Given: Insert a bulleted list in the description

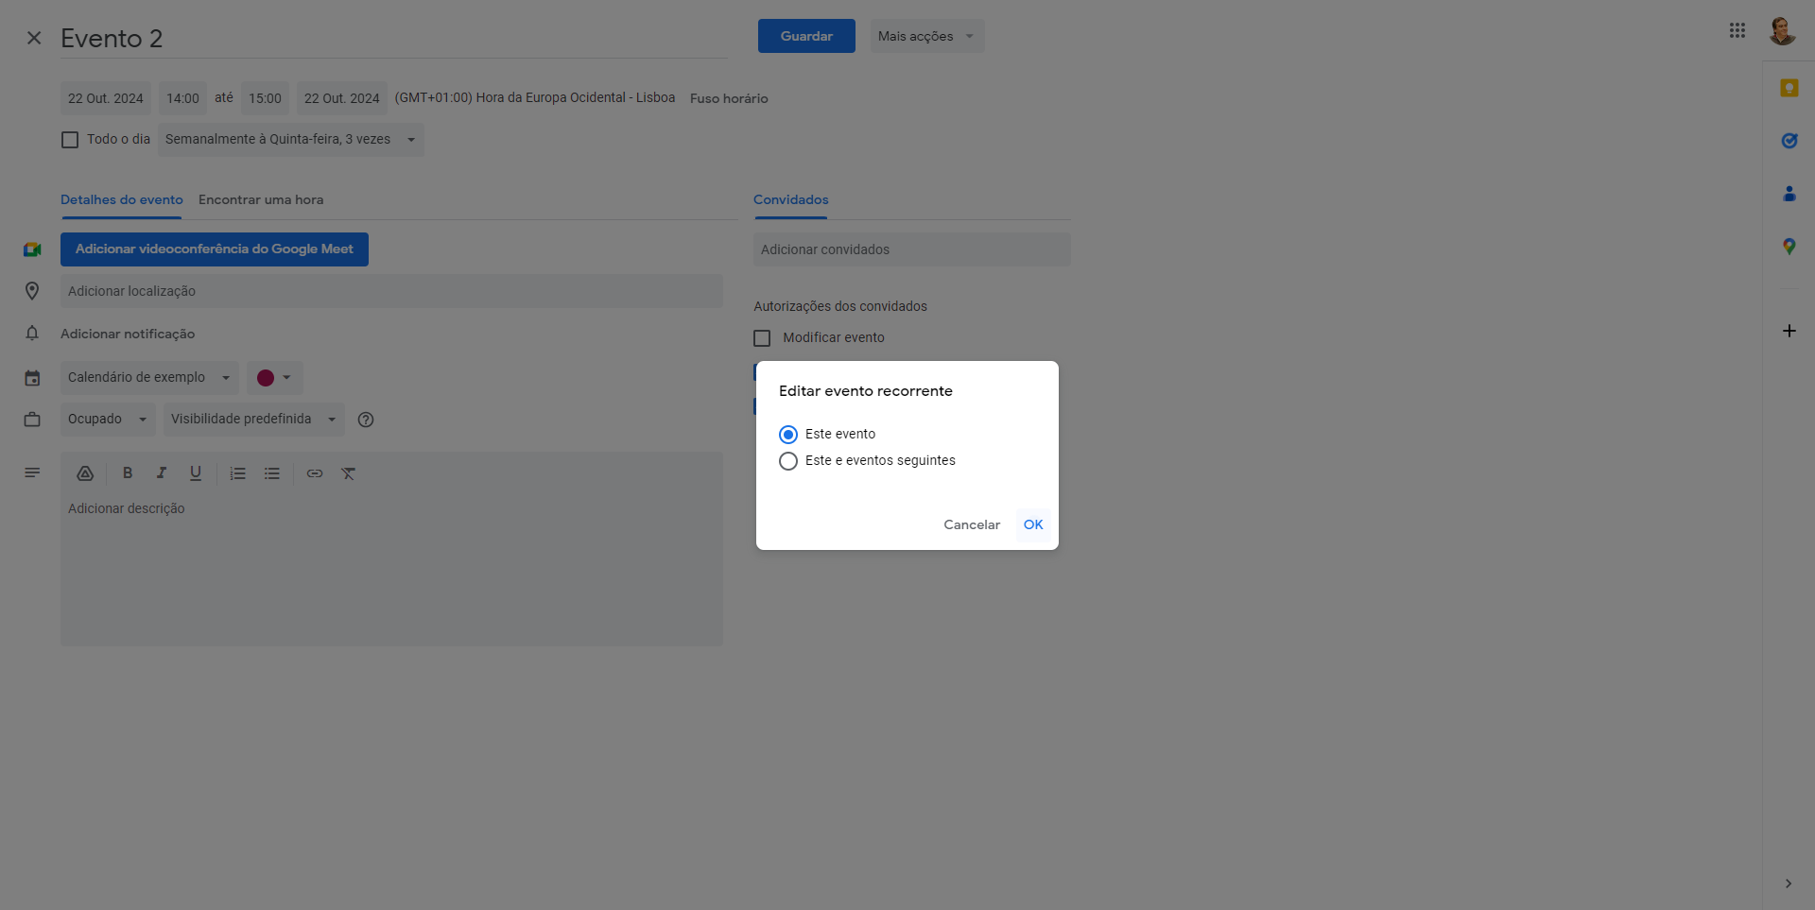Looking at the screenshot, I should coord(272,473).
